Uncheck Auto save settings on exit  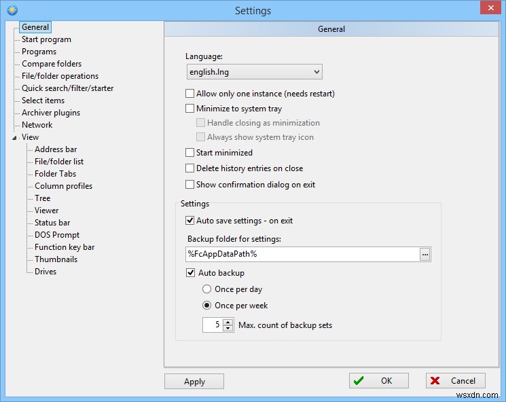tap(189, 221)
